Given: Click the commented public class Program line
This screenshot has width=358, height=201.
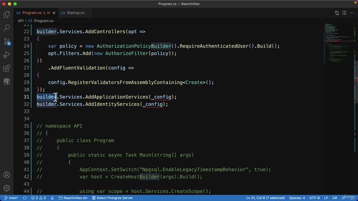Looking at the screenshot, I should (x=85, y=141).
